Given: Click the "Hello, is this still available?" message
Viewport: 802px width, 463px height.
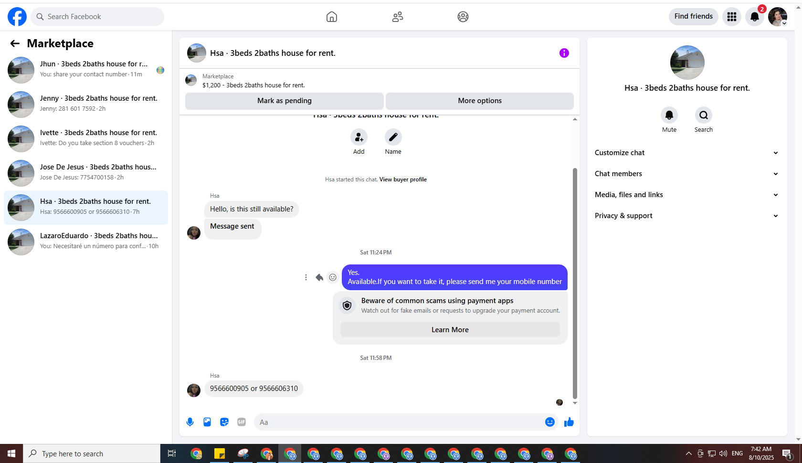Looking at the screenshot, I should click(x=252, y=209).
